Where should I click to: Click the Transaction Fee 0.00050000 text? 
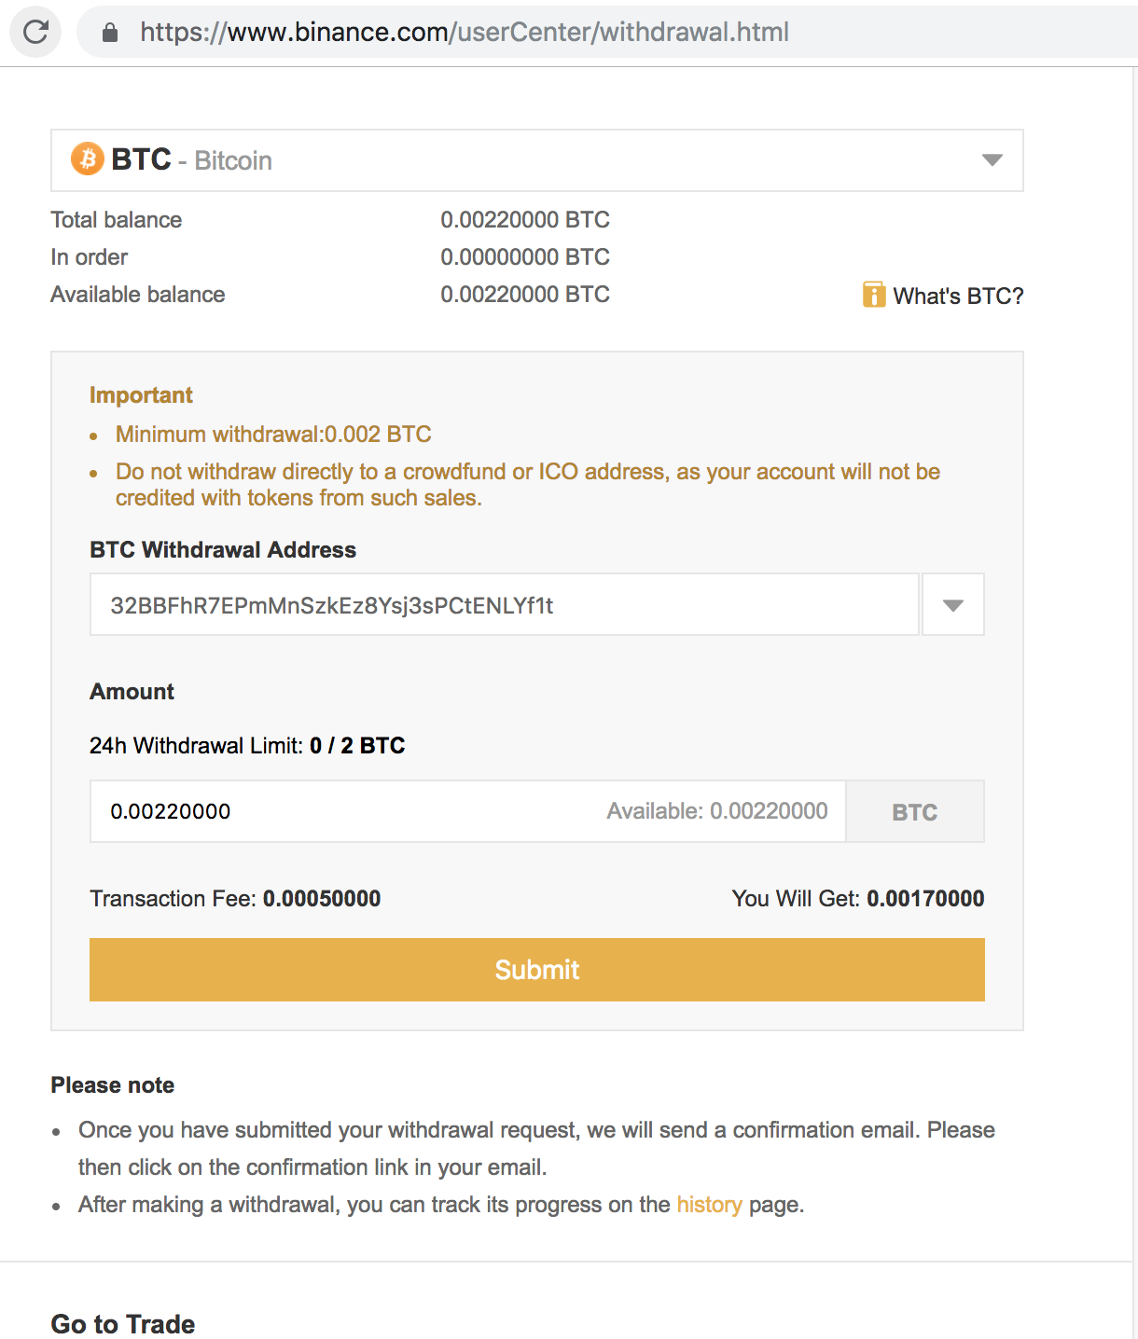[x=235, y=898]
